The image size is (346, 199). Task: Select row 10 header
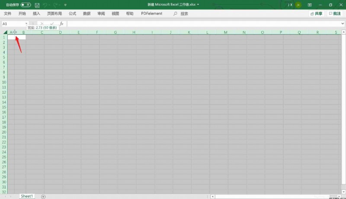tap(4, 82)
